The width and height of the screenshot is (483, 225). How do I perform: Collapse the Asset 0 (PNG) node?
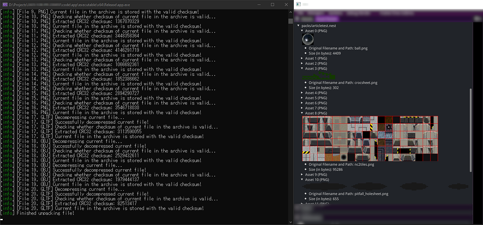pyautogui.click(x=302, y=31)
